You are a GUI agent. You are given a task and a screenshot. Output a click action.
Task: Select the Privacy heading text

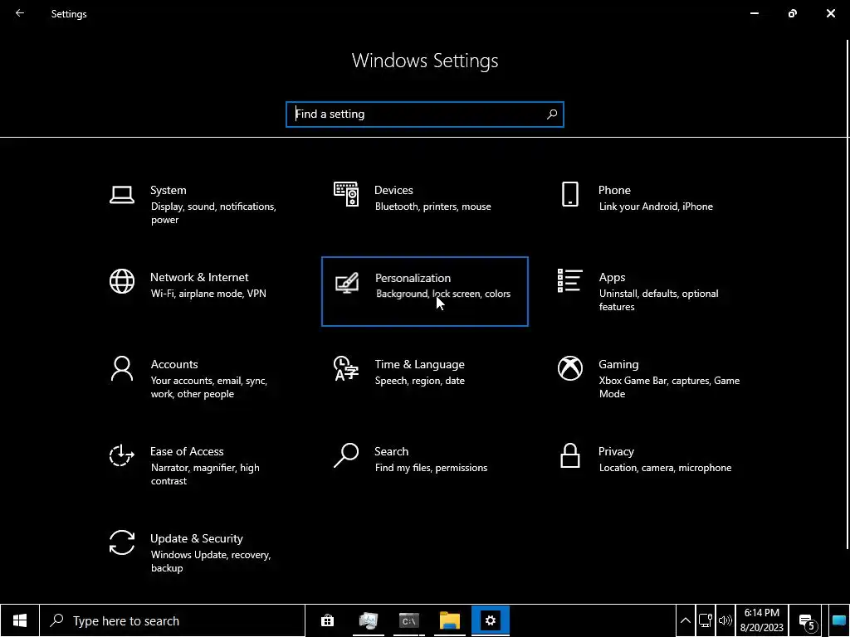pos(616,452)
